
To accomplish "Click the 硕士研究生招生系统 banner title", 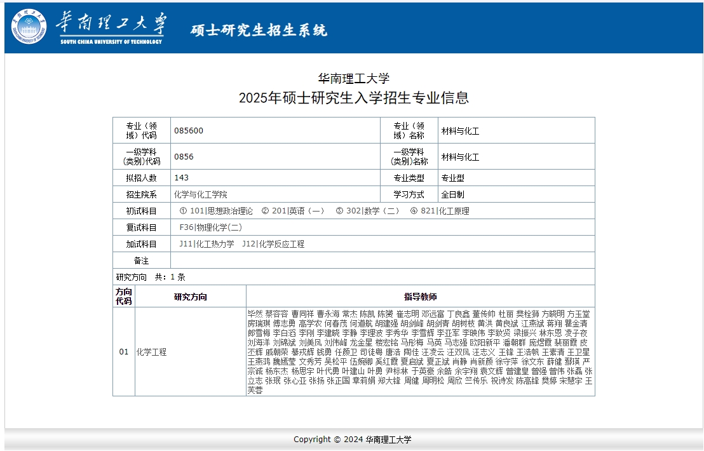I will point(259,30).
